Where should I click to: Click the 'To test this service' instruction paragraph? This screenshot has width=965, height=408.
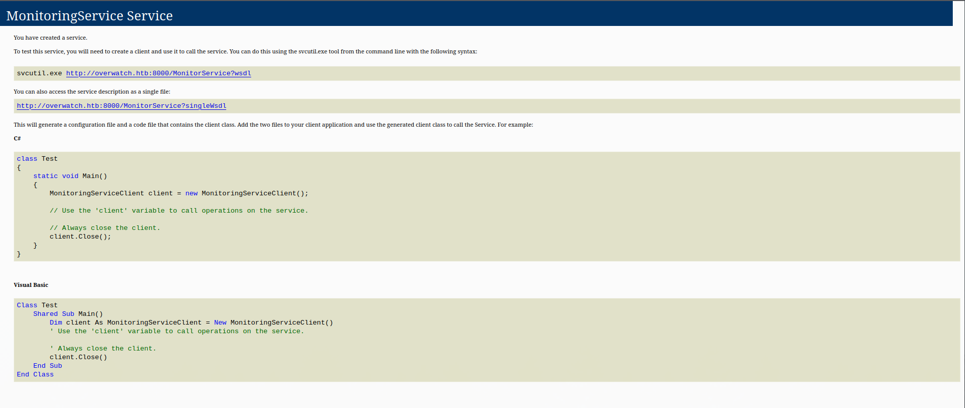coord(246,51)
